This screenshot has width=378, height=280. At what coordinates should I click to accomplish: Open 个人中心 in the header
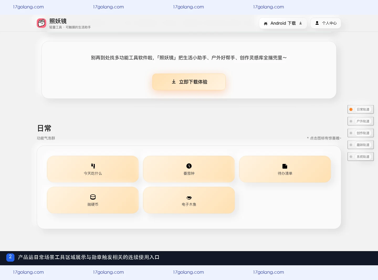click(x=326, y=23)
